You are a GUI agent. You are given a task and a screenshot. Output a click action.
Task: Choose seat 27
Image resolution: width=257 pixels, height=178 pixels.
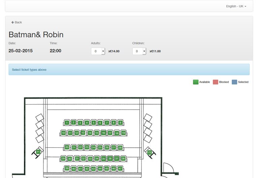(x=114, y=147)
